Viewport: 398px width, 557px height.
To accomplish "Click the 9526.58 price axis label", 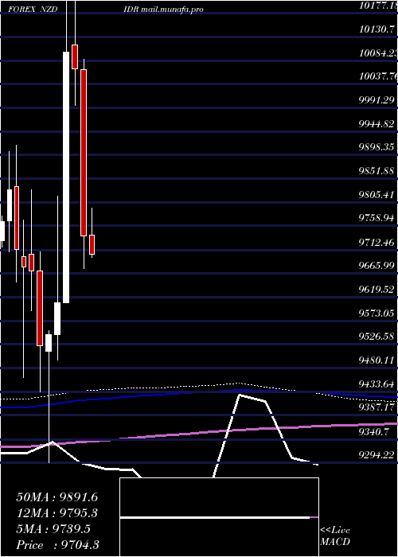I will pos(377,337).
